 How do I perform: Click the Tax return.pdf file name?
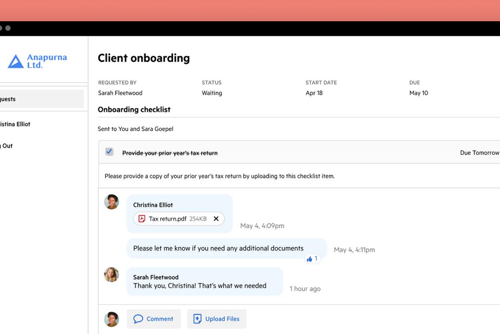coord(168,219)
